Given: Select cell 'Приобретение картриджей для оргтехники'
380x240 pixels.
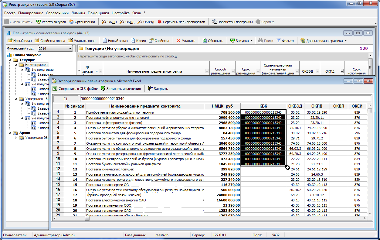Looking at the screenshot, I should pos(145,112).
